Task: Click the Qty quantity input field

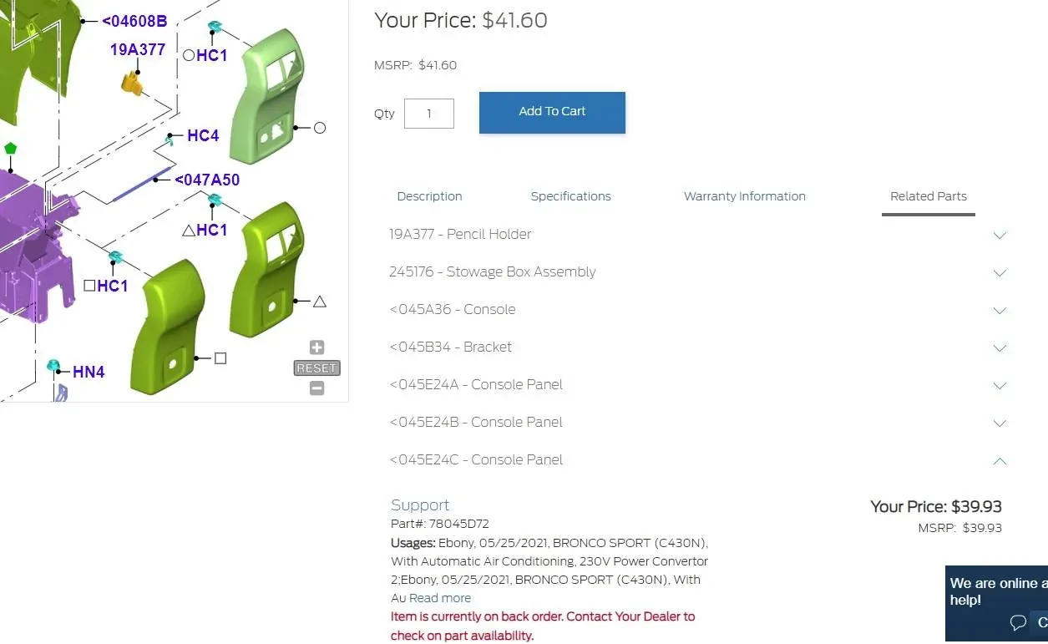Action: tap(428, 114)
